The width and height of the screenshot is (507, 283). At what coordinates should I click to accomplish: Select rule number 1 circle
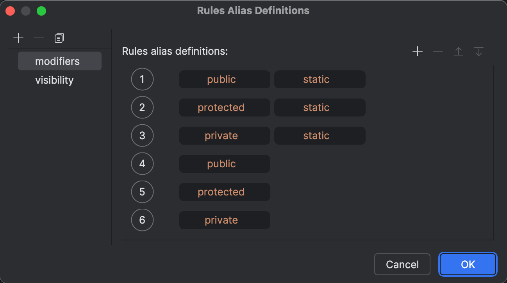click(x=142, y=79)
